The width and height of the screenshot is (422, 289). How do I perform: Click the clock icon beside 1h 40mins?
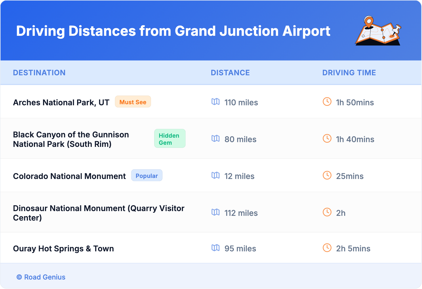(x=327, y=138)
